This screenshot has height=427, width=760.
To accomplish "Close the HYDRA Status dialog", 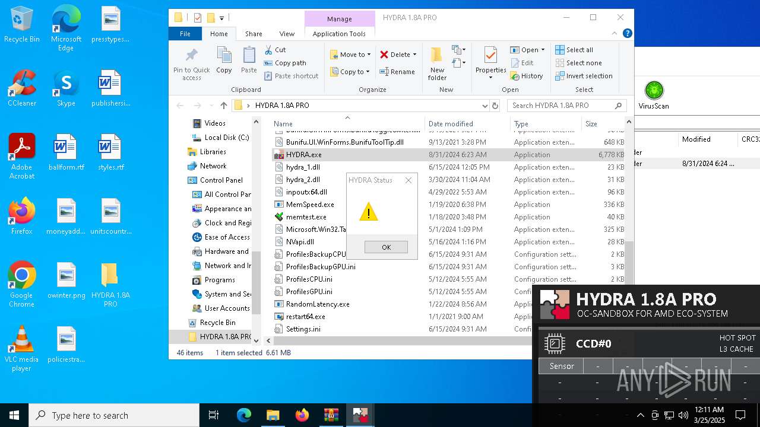I will (408, 180).
